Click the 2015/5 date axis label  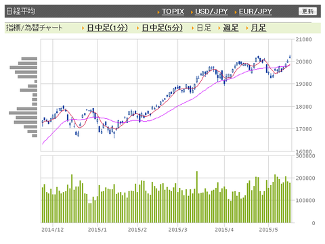[268, 230]
